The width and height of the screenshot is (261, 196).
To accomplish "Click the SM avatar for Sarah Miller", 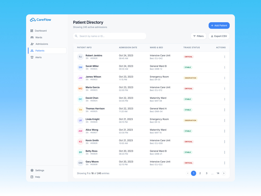I will tap(80, 67).
